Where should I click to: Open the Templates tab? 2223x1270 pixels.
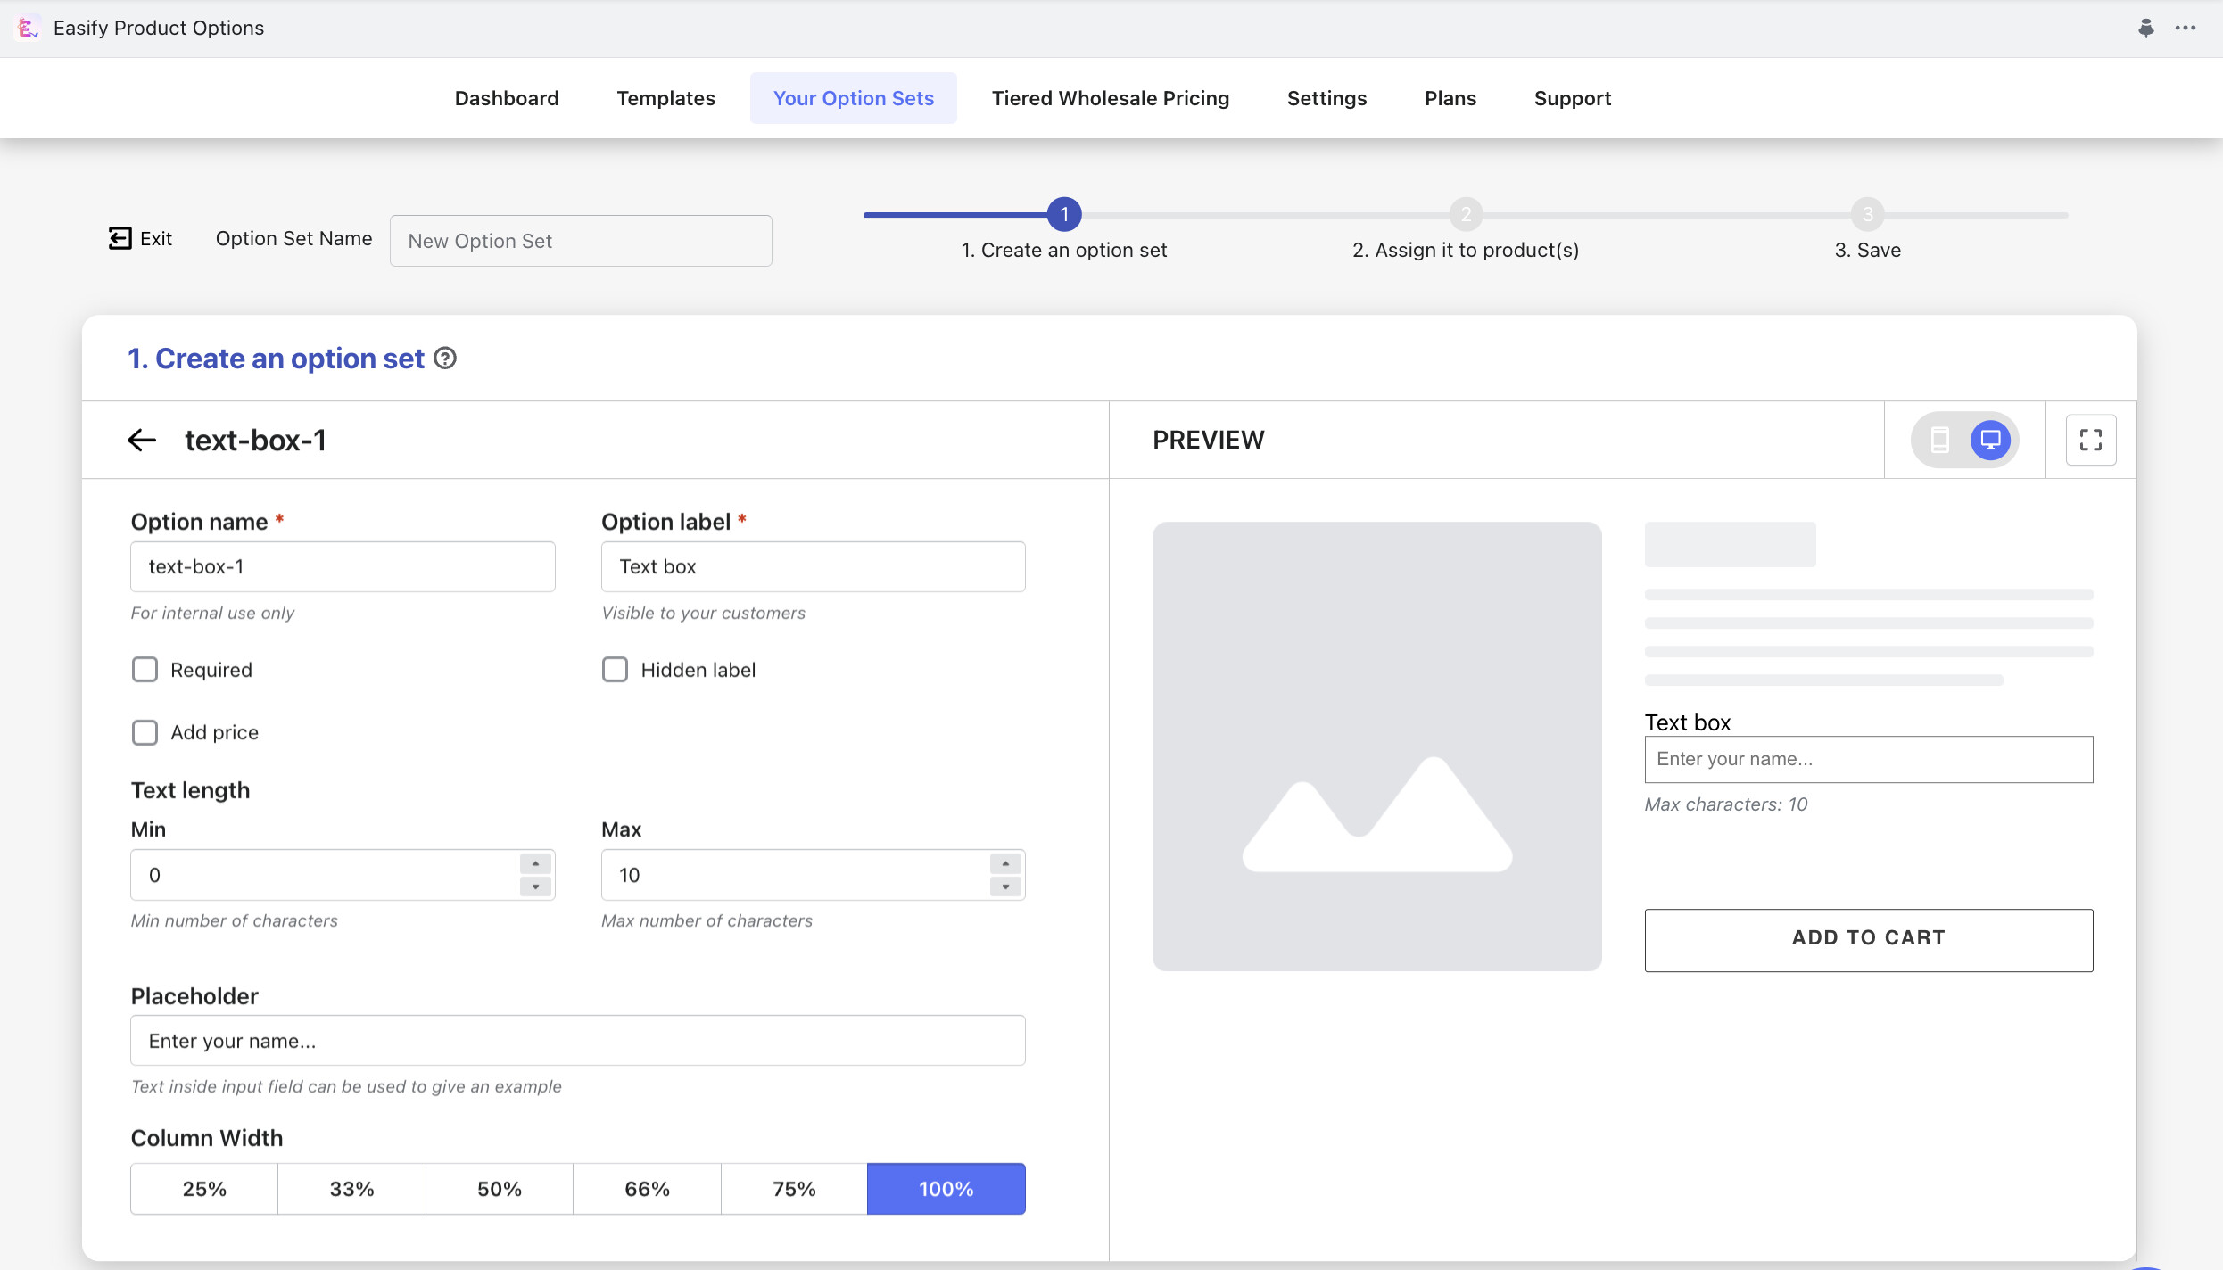(665, 98)
